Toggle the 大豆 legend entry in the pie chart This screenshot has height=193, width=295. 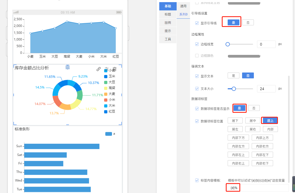click(110, 82)
